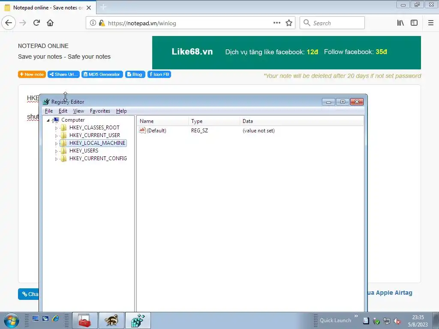Go back with the browser back arrow

(x=9, y=23)
